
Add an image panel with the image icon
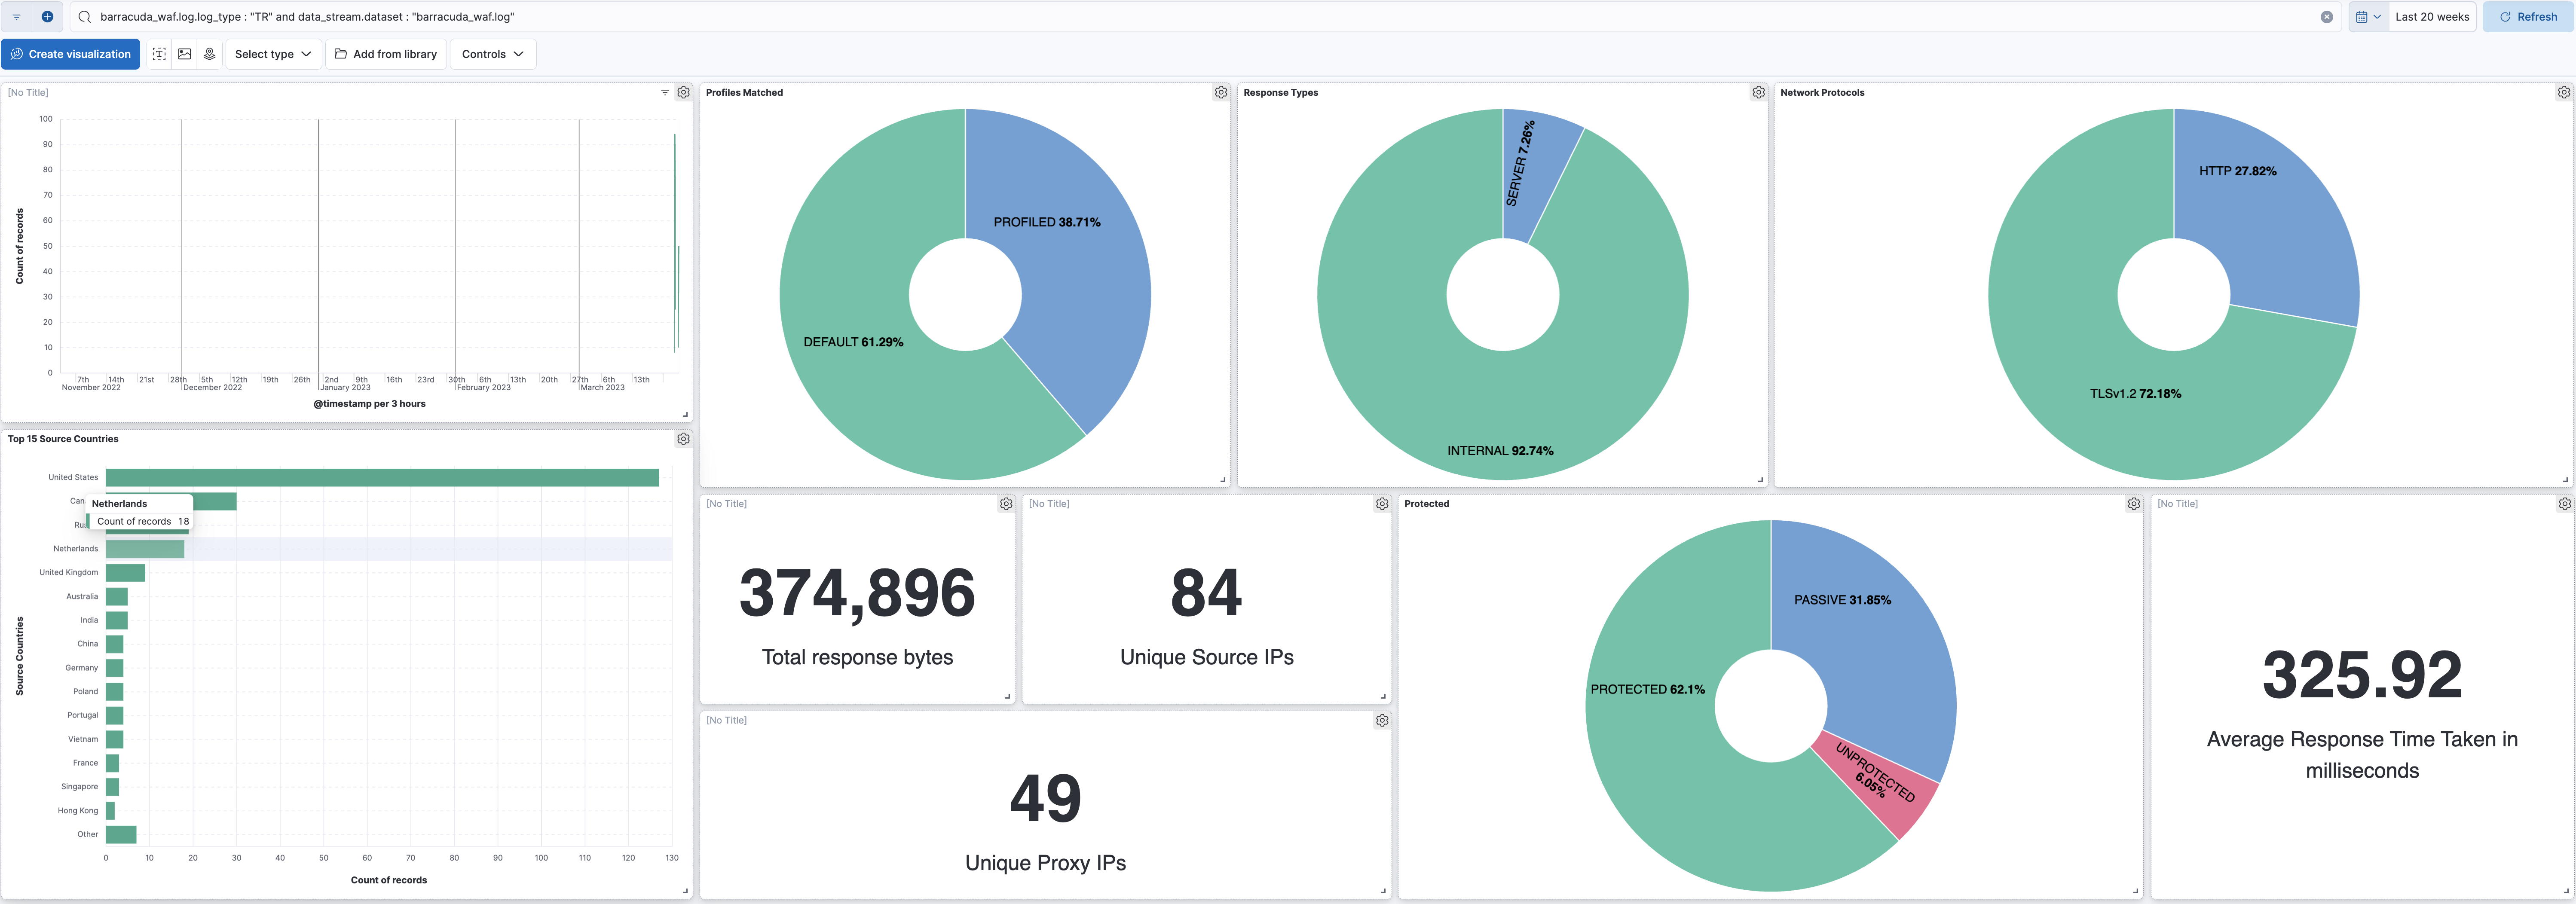tap(185, 54)
